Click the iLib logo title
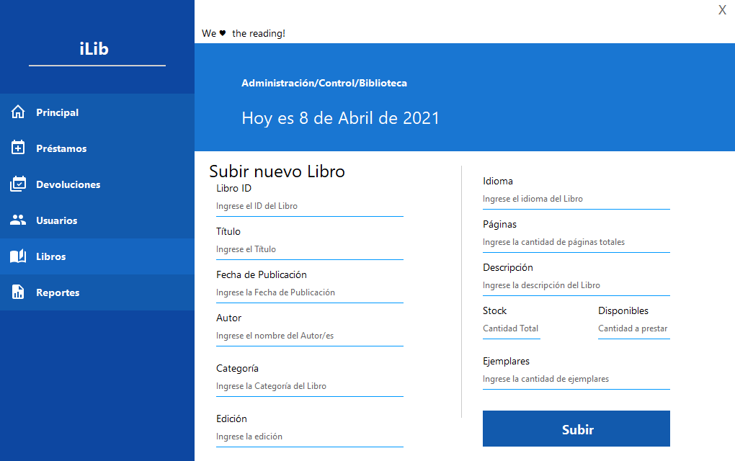This screenshot has width=735, height=461. 94,49
